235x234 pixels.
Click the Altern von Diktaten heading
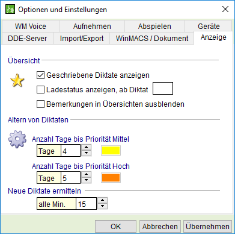click(x=38, y=120)
